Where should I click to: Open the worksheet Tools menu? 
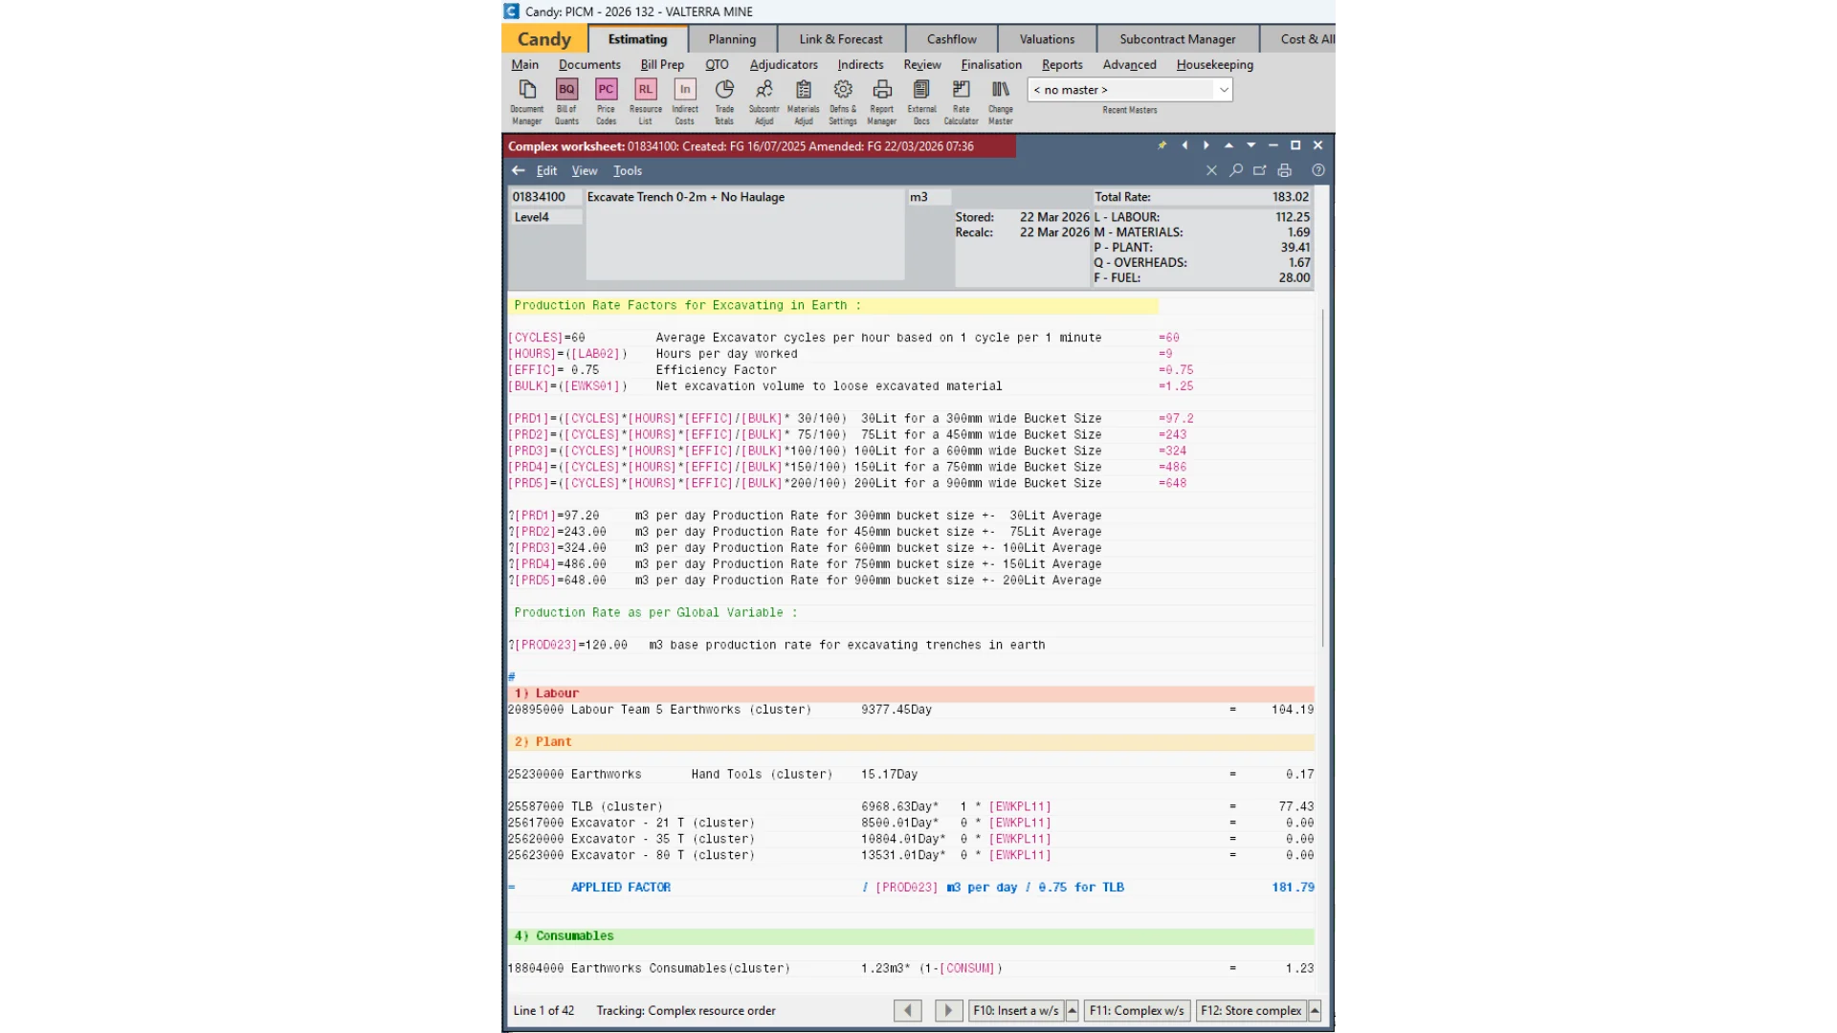pos(628,170)
